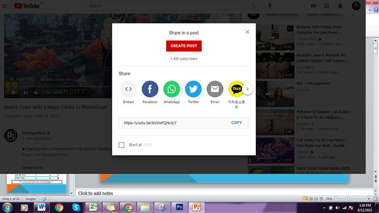
Task: Click the YouTube logo
Action: point(27,6)
